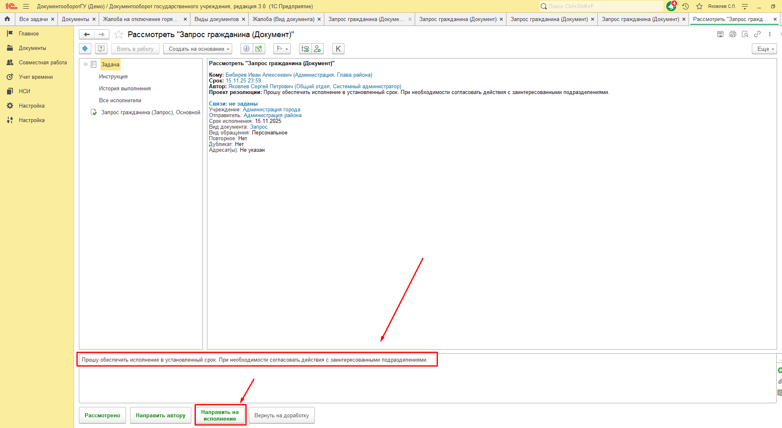This screenshot has width=782, height=428.
Task: Switch to the Виды документов tab
Action: tap(216, 19)
